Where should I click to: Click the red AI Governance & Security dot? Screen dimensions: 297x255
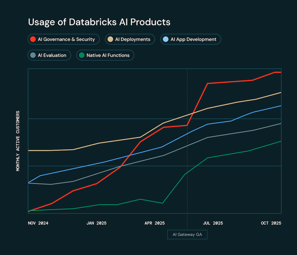(x=33, y=39)
